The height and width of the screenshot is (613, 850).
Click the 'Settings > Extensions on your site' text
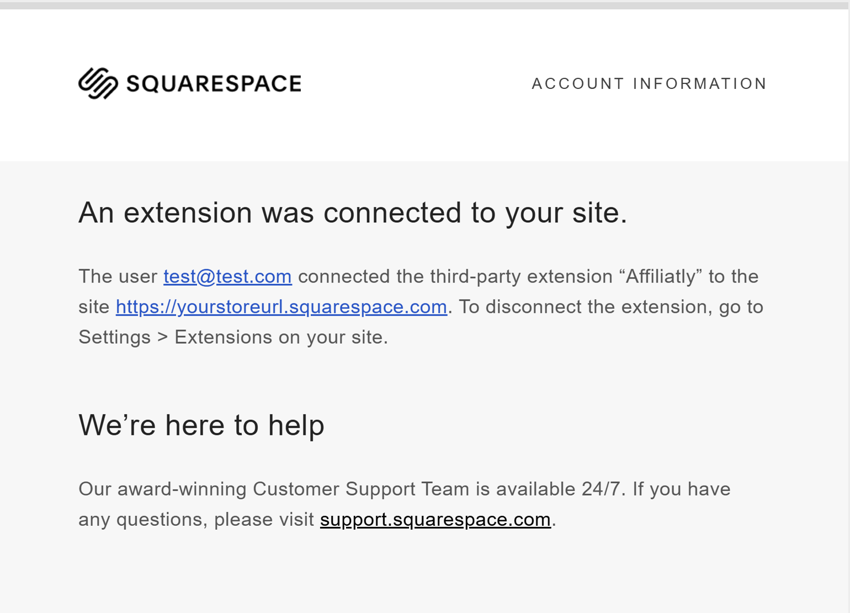point(233,337)
